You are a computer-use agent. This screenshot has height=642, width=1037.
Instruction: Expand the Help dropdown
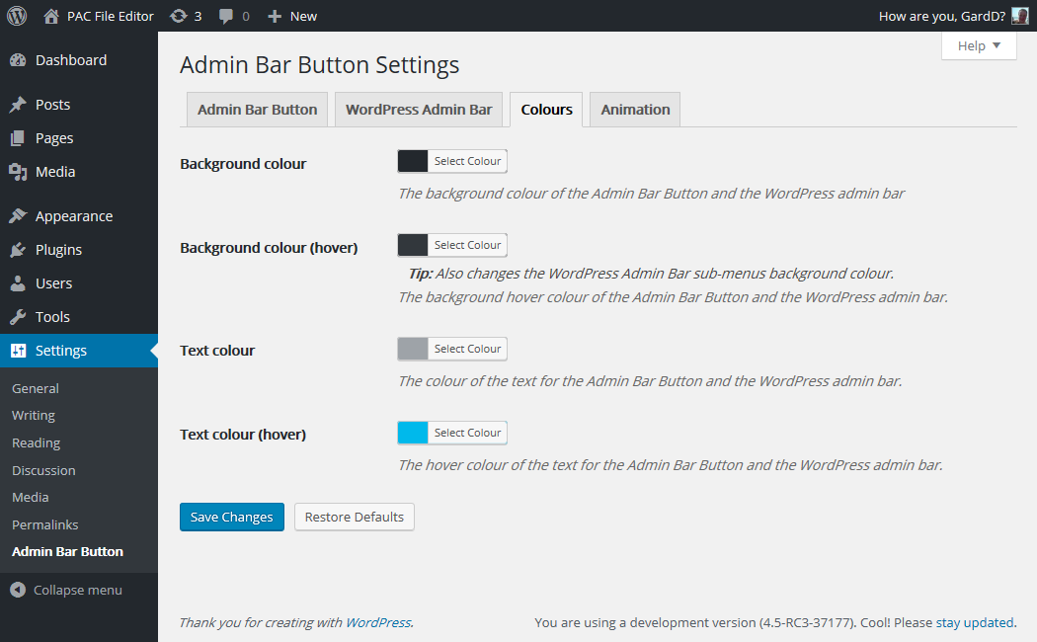tap(979, 45)
